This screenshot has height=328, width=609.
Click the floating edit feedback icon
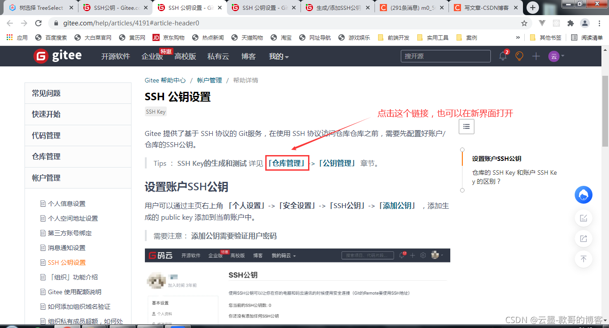pyautogui.click(x=584, y=218)
